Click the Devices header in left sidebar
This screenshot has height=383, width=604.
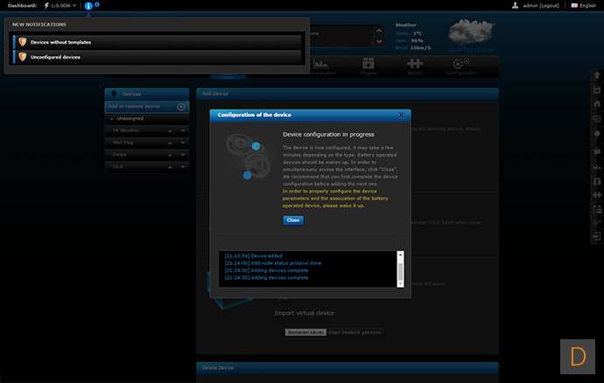click(x=147, y=94)
